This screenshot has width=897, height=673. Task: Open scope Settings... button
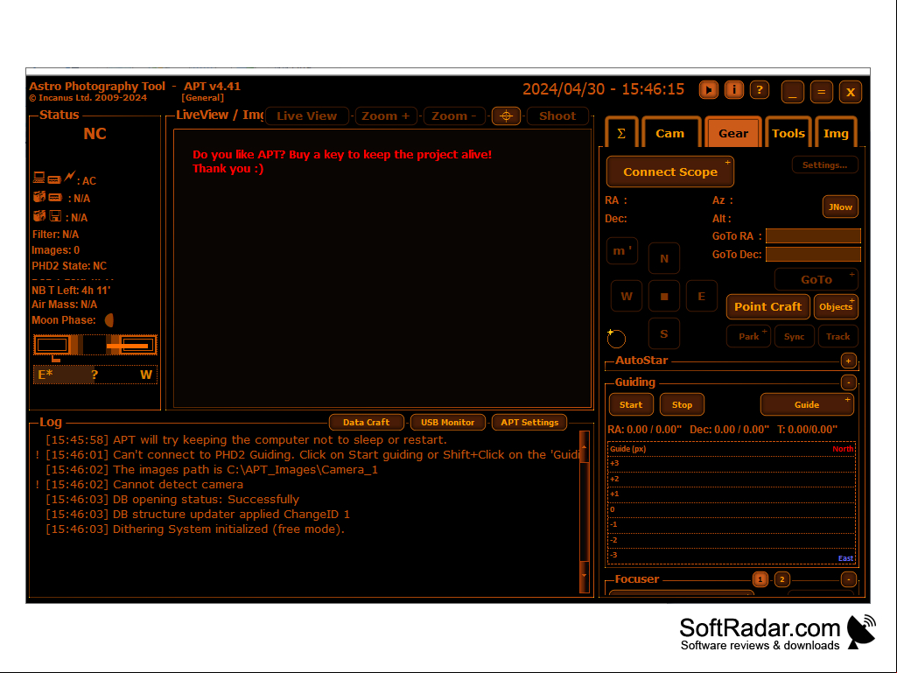(x=824, y=165)
